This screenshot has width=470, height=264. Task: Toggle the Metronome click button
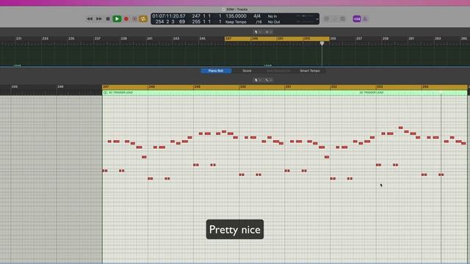(365, 19)
